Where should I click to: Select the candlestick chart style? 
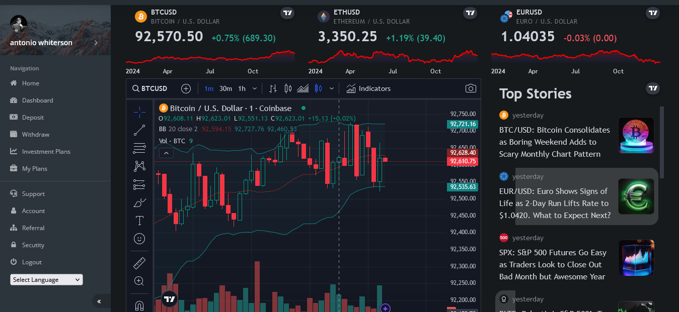pyautogui.click(x=288, y=88)
